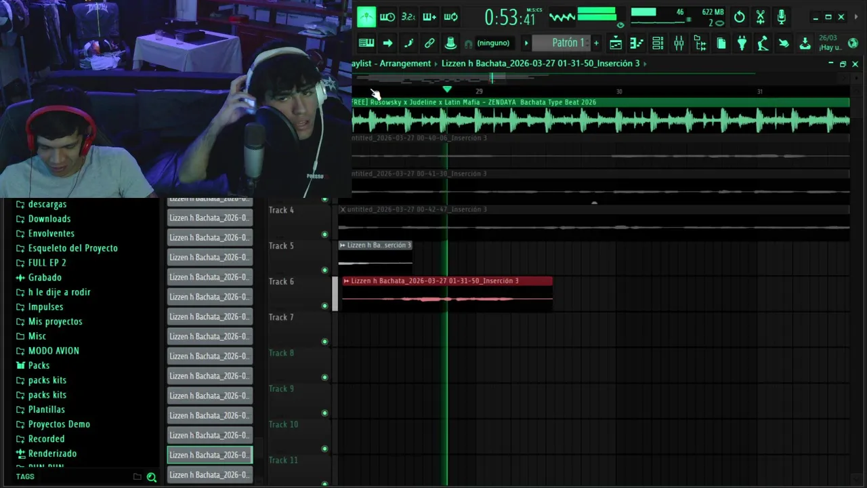Toggle overdub blend recording icon
The image size is (867, 488).
[429, 17]
